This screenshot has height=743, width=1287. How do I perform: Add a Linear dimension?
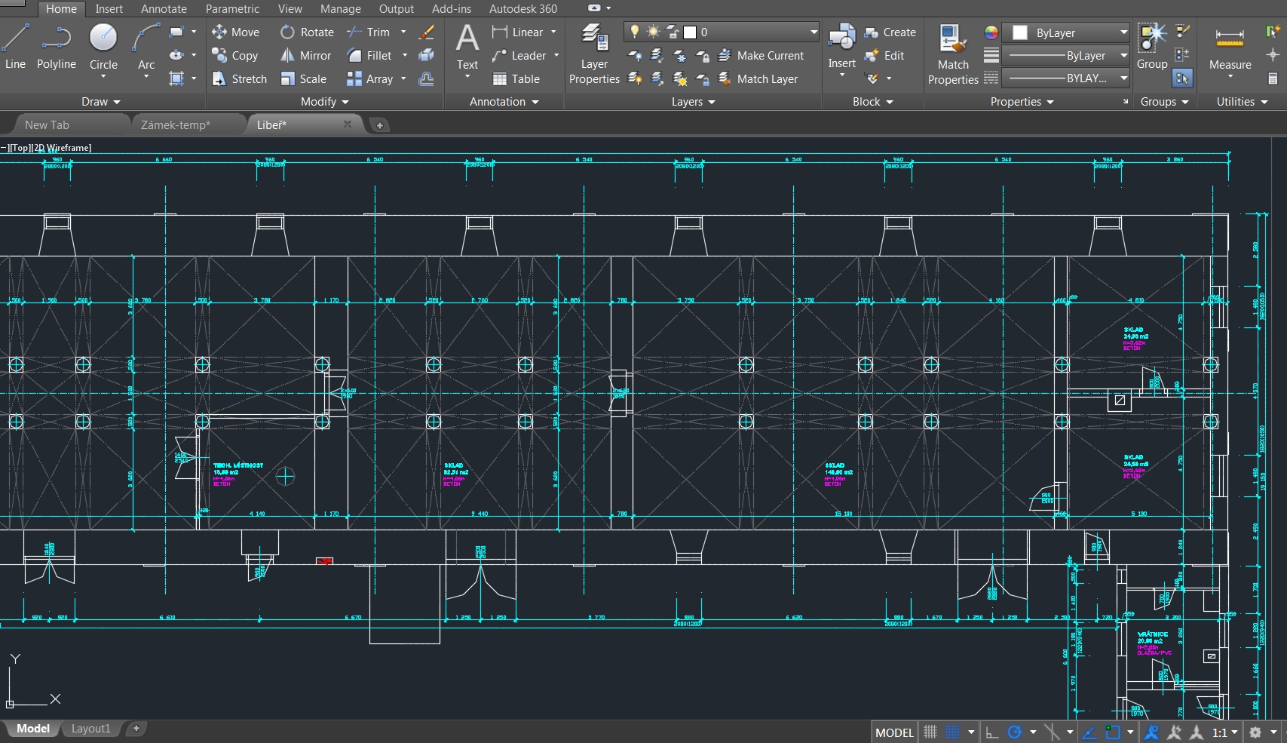[517, 32]
